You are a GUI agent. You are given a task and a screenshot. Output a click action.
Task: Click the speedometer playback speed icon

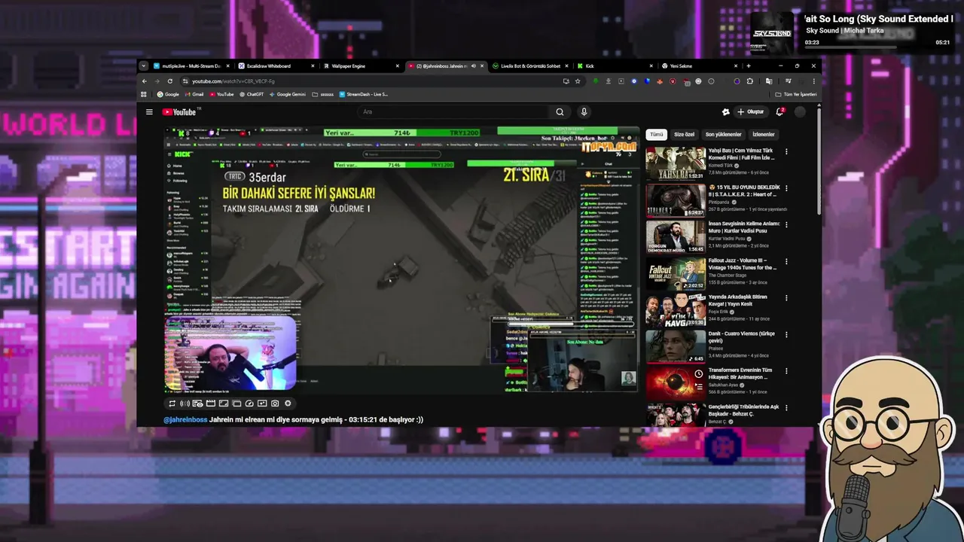click(249, 403)
